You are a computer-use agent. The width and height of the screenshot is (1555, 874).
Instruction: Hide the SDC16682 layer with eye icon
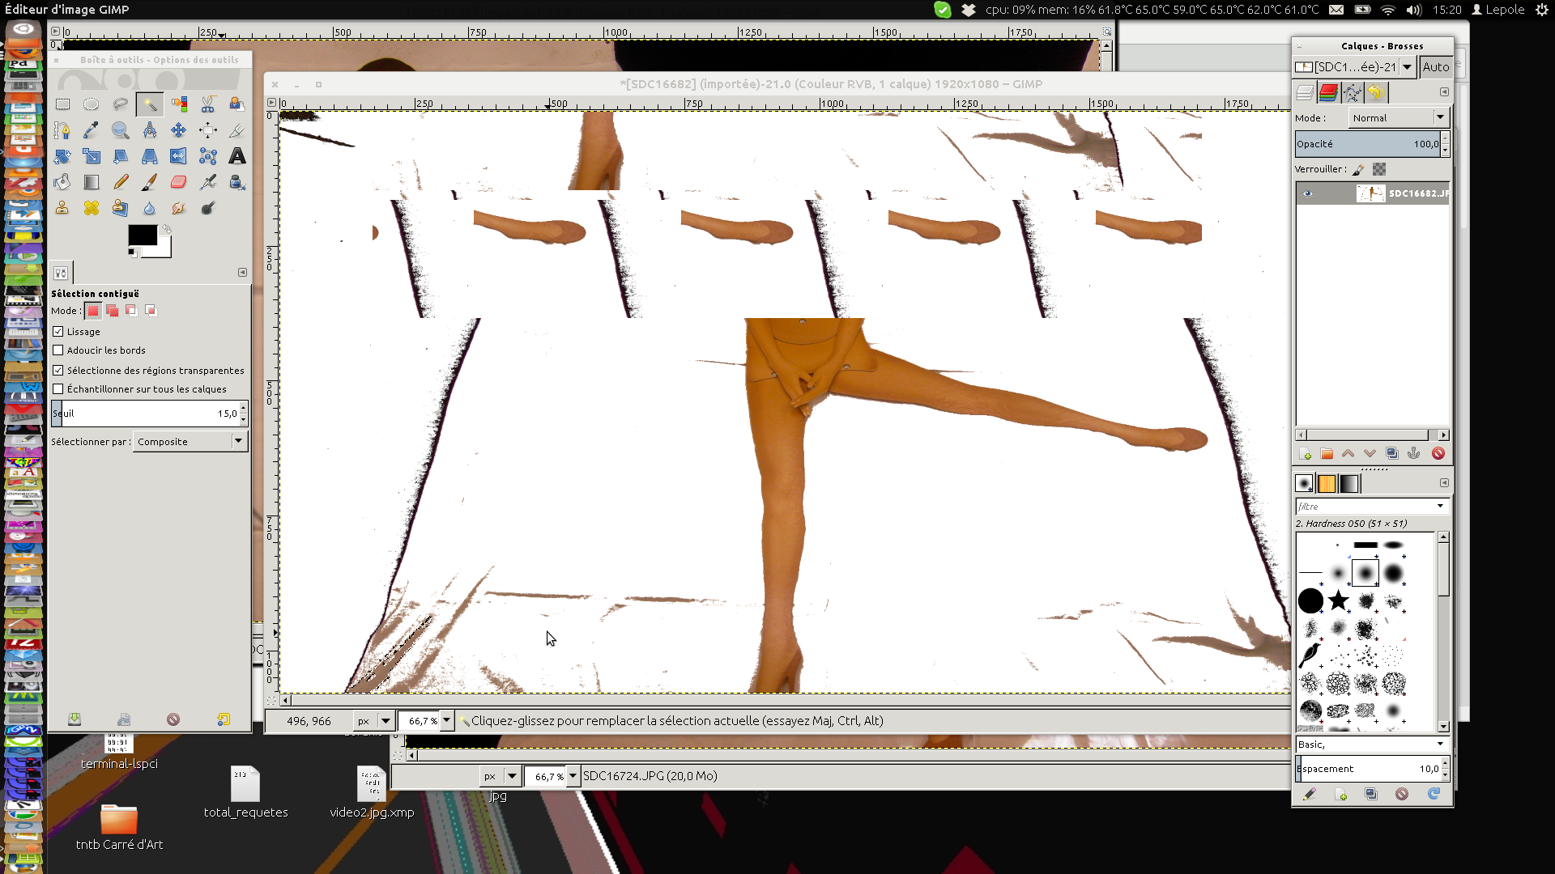[1307, 193]
